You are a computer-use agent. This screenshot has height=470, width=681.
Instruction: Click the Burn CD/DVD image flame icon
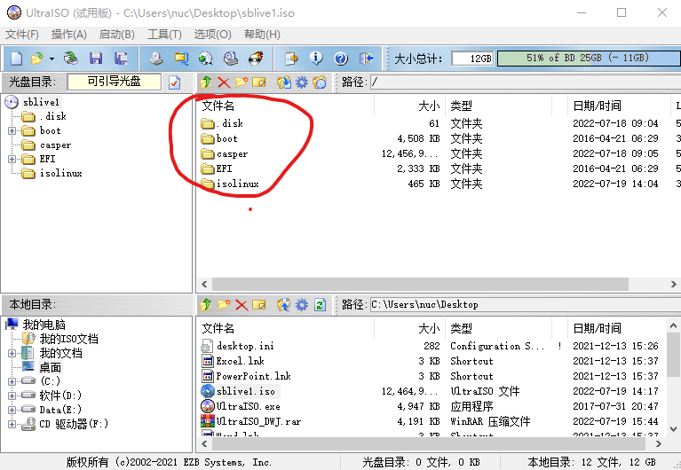coord(256,59)
